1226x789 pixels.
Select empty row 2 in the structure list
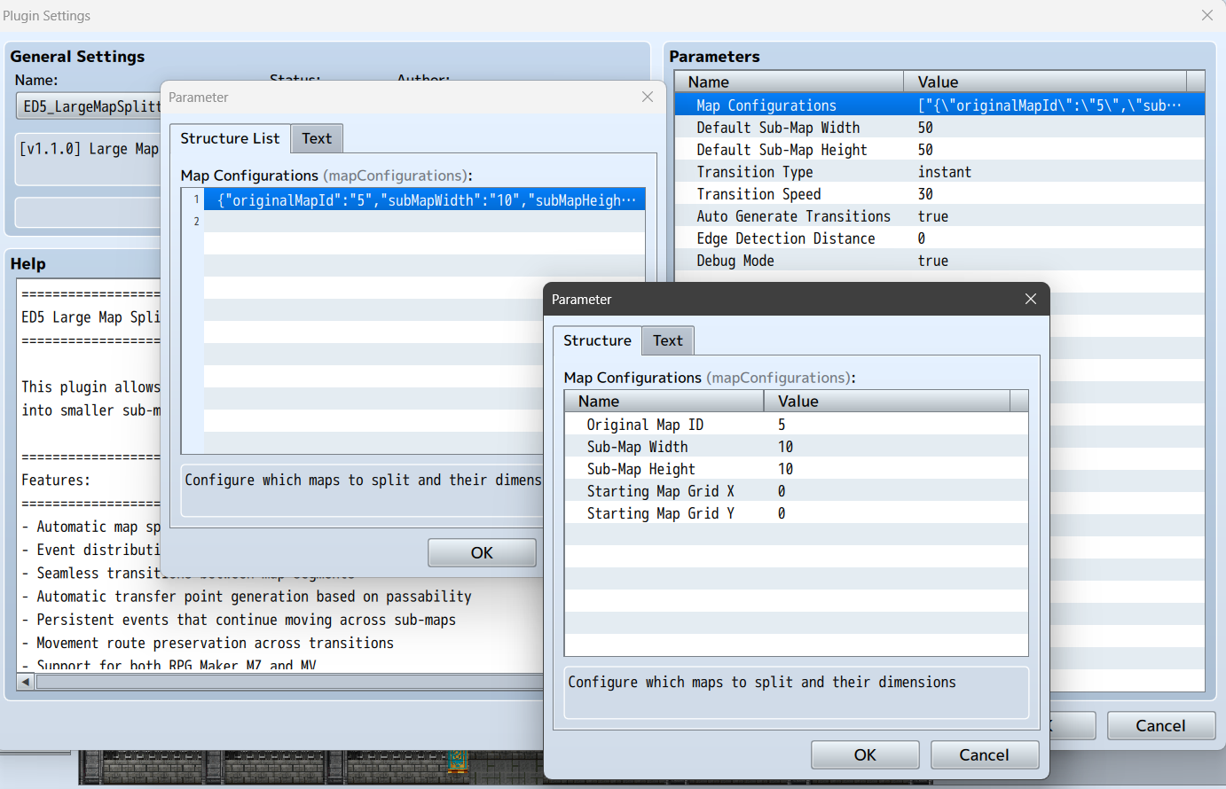(426, 222)
